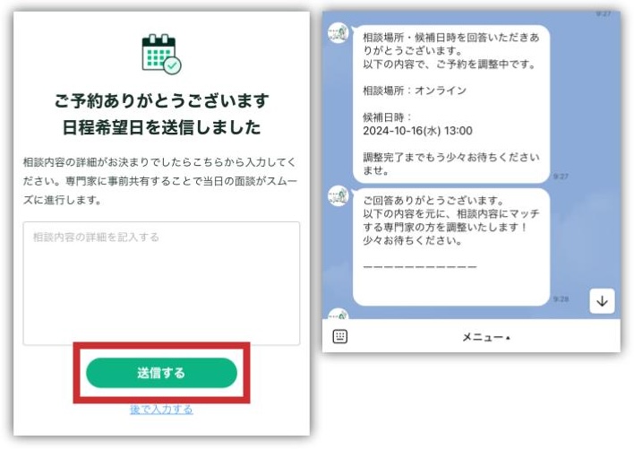Image resolution: width=634 pixels, height=449 pixels.
Task: Expand the メニュー bar
Action: coord(486,337)
